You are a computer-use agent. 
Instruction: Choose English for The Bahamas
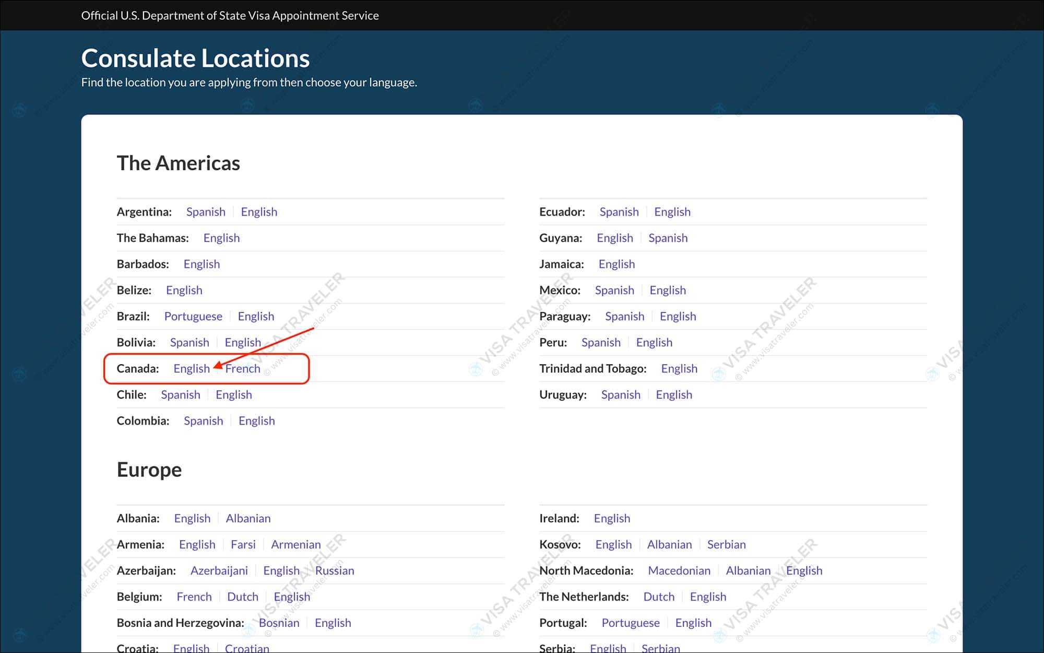coord(221,238)
